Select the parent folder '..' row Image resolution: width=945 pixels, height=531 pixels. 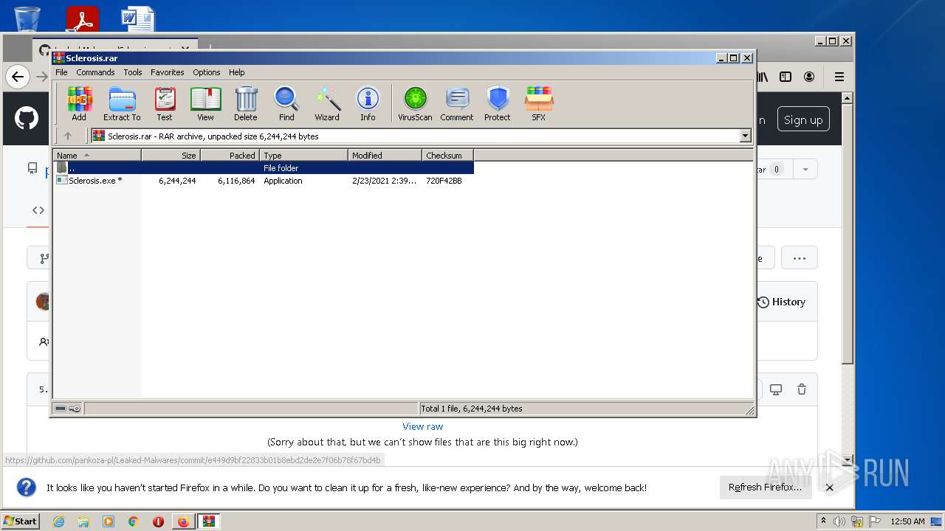click(264, 167)
